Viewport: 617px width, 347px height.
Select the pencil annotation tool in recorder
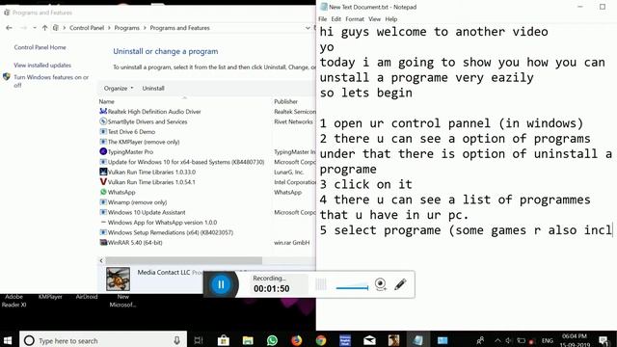point(400,284)
